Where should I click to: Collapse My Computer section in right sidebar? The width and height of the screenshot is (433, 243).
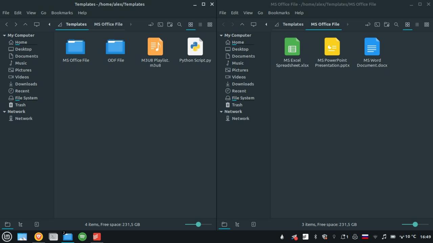(x=221, y=35)
